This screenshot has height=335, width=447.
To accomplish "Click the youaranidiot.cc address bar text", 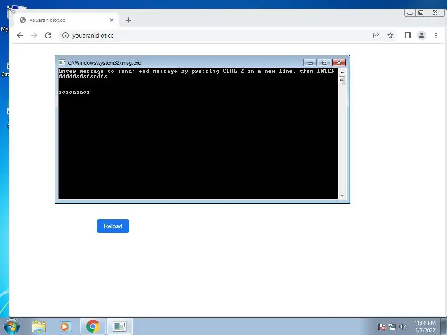I will coord(93,35).
